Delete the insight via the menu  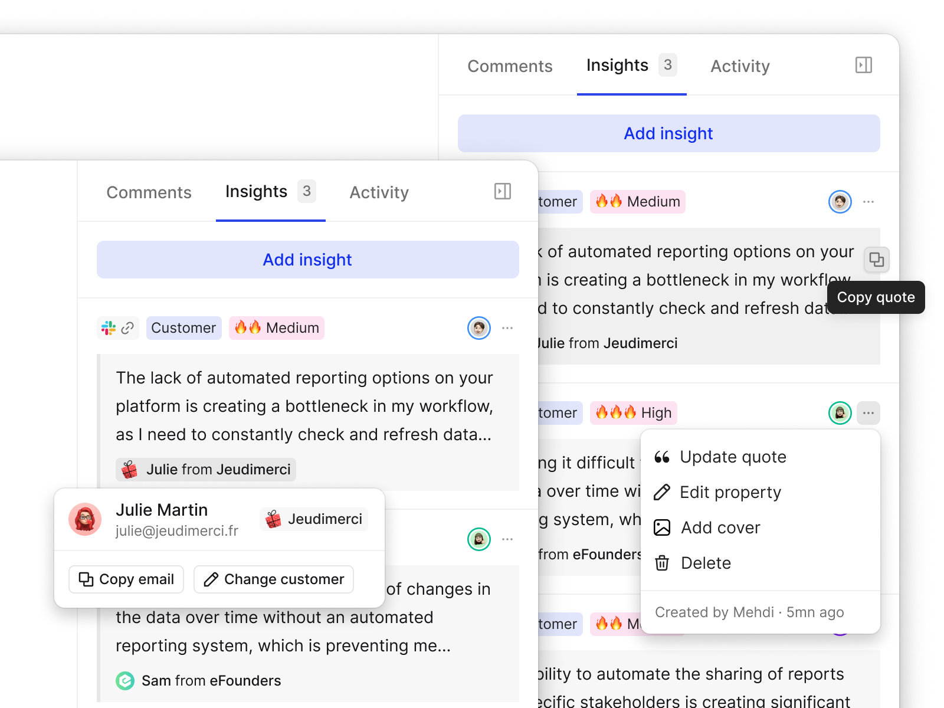[x=705, y=563]
